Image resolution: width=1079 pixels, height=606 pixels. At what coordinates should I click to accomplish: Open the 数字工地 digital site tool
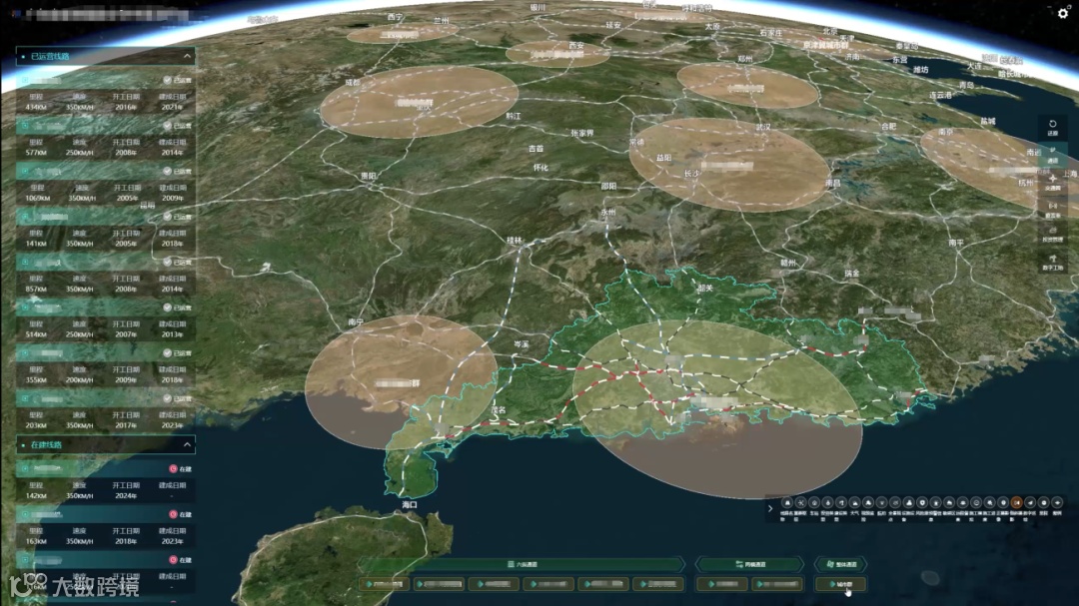1052,263
